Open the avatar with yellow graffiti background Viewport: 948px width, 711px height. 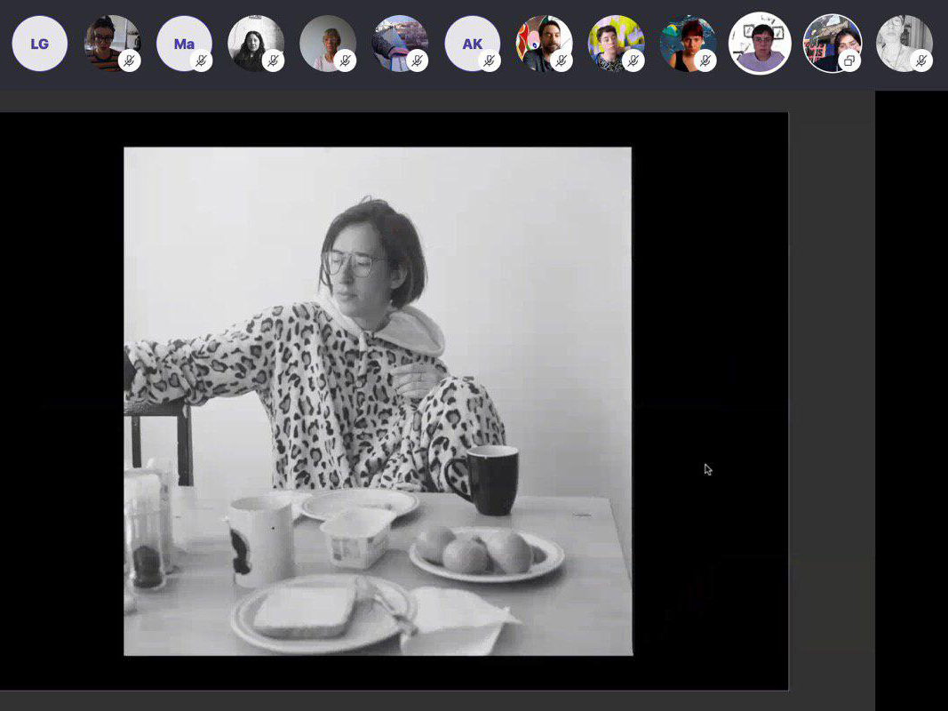click(616, 44)
